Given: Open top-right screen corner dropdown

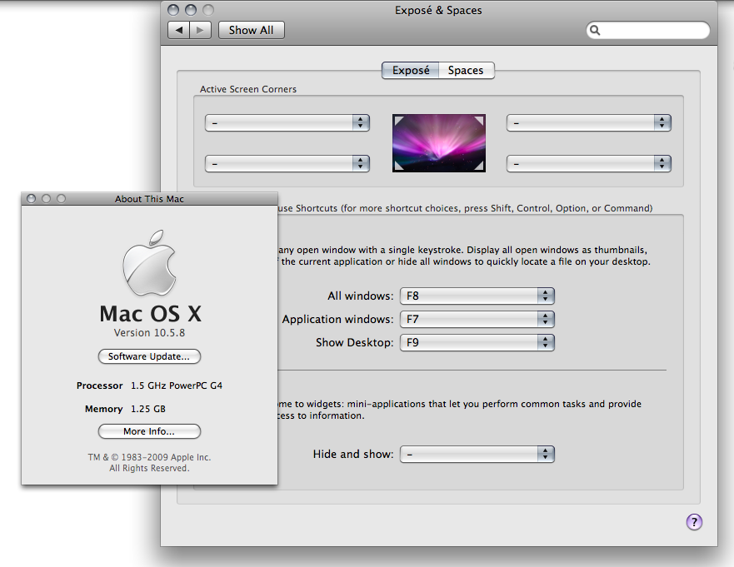Looking at the screenshot, I should point(589,123).
